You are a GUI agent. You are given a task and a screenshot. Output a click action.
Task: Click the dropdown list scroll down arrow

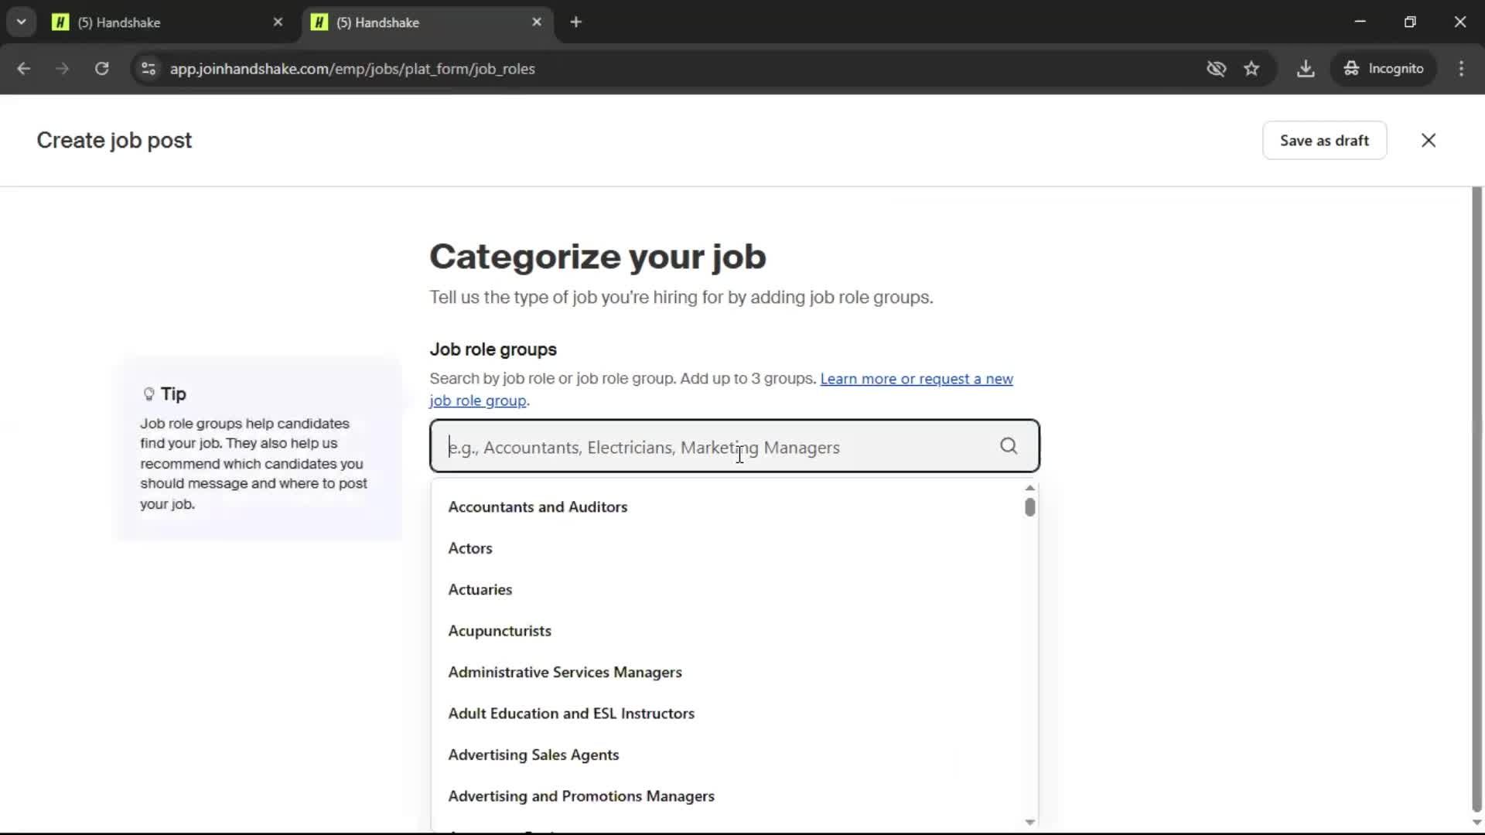1029,822
